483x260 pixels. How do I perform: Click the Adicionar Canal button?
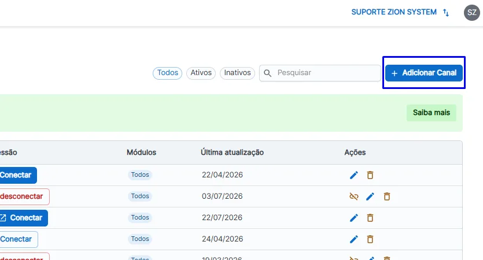424,73
